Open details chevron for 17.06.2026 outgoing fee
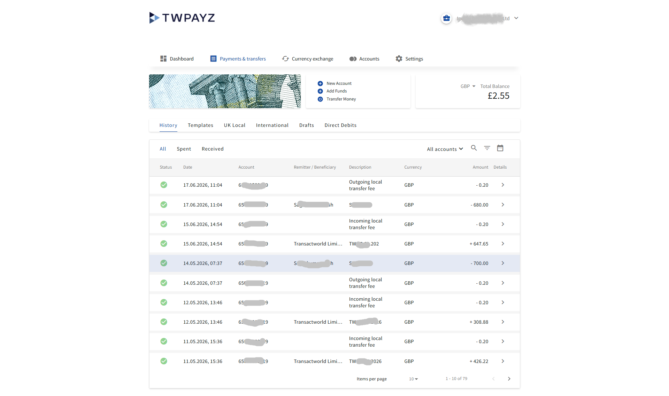Viewport: 669px width, 396px height. tap(503, 185)
